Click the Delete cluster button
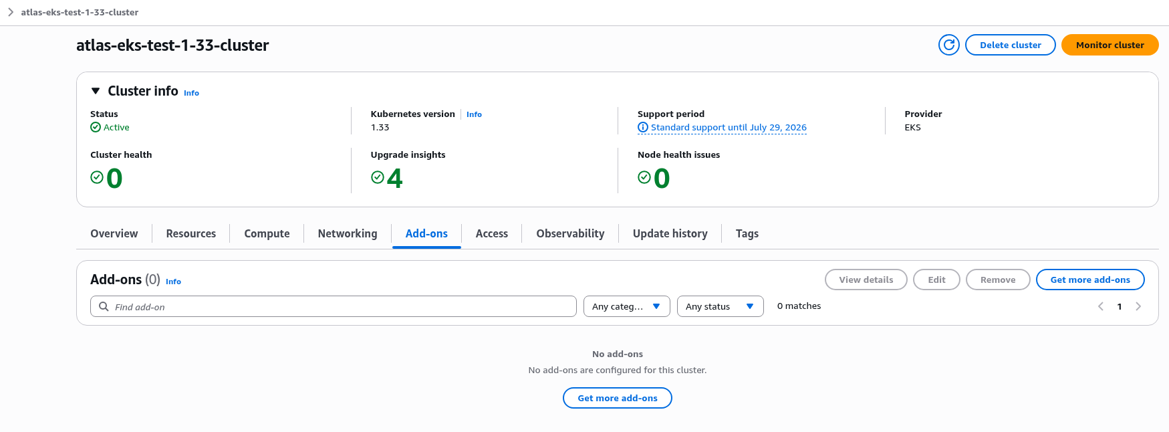 click(1010, 45)
